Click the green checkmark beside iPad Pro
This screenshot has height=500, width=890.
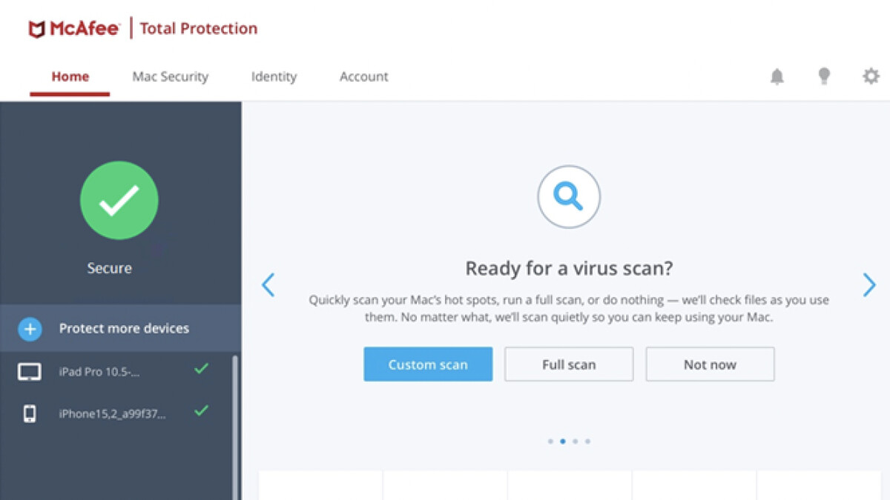pyautogui.click(x=201, y=368)
